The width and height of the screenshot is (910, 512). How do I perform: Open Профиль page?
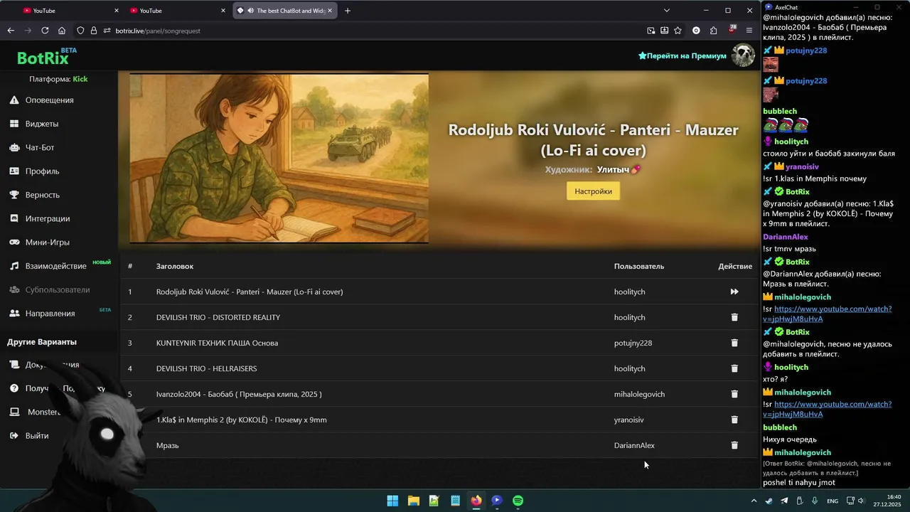pos(43,171)
